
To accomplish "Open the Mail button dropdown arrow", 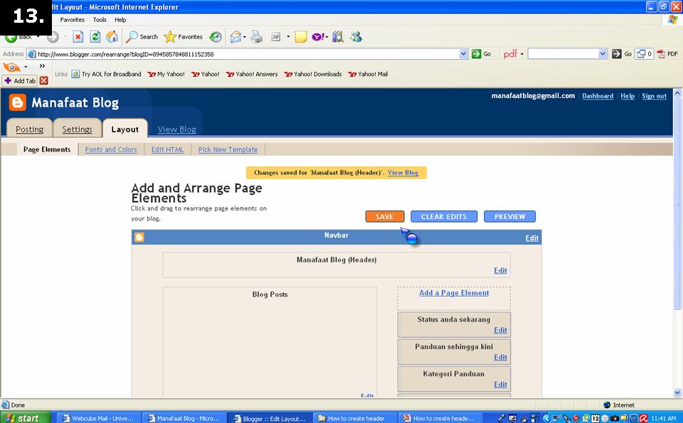I will (x=244, y=37).
